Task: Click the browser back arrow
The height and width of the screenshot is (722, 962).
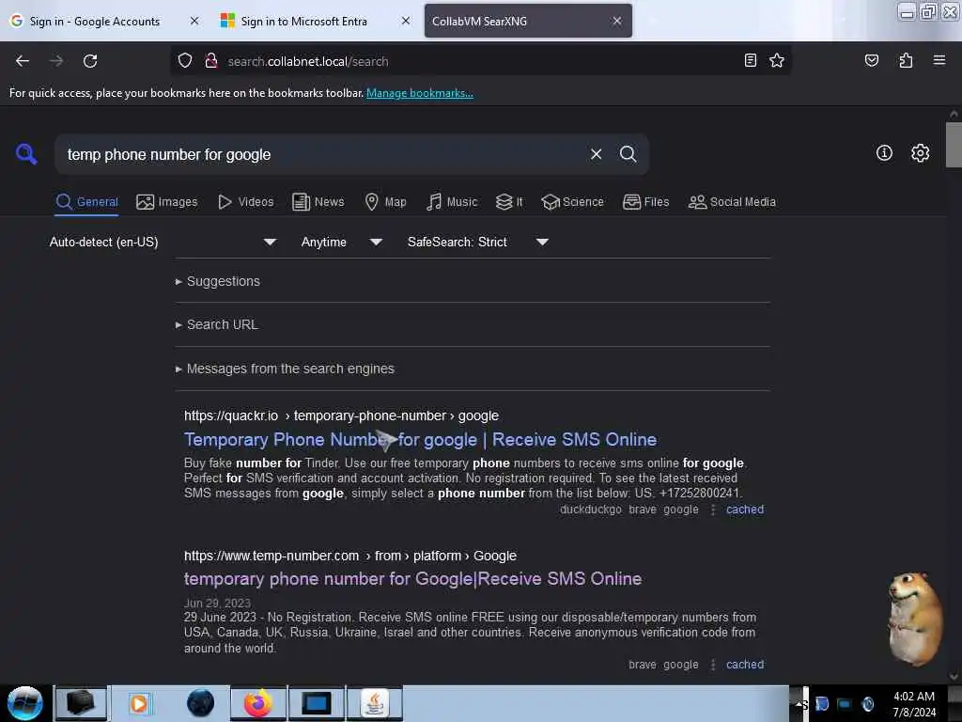Action: click(x=23, y=61)
